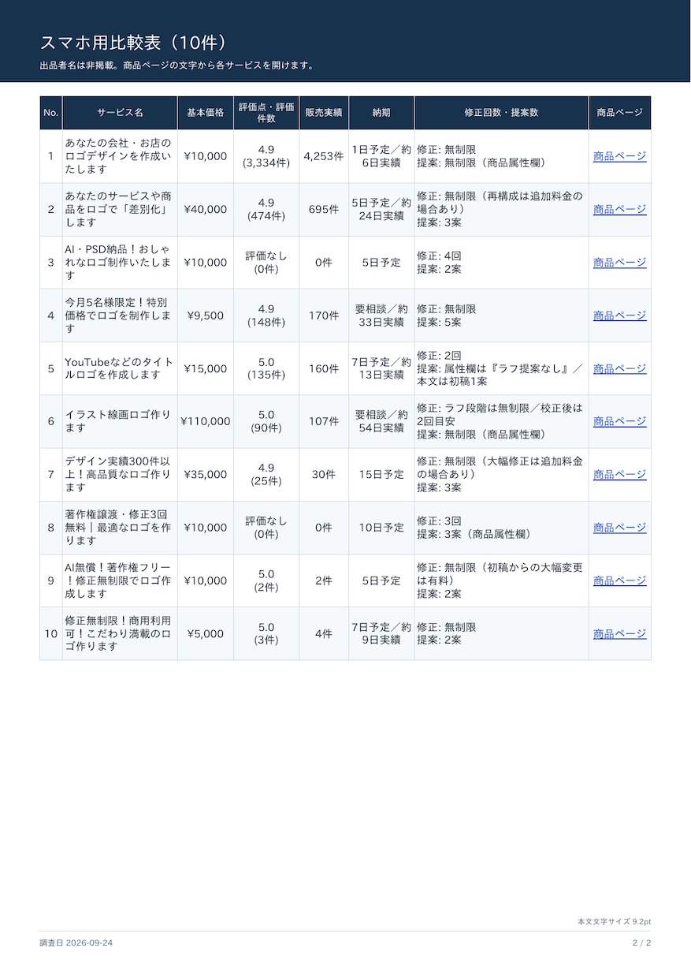
Task: Select service name デザイン実績300件以上
Action: (x=118, y=474)
